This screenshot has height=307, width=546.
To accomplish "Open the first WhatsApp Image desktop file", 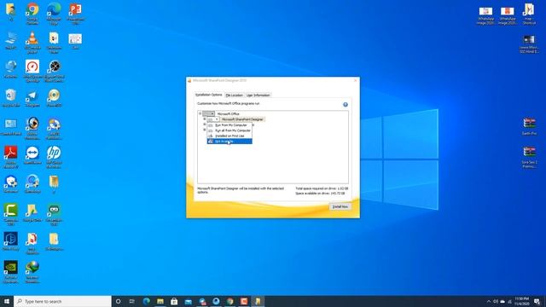I will [x=485, y=16].
